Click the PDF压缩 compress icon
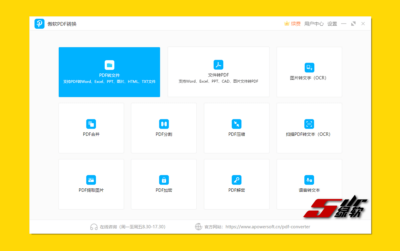Screen dimensions: 400x251 coord(236,124)
